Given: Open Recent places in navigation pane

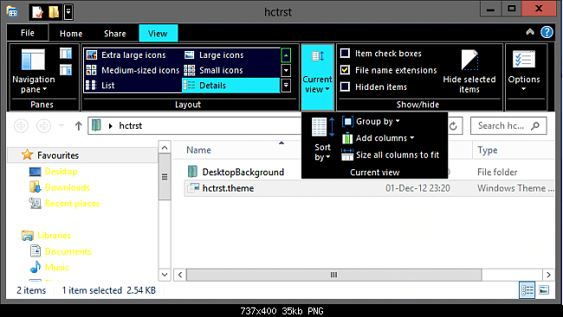Looking at the screenshot, I should (x=72, y=204).
